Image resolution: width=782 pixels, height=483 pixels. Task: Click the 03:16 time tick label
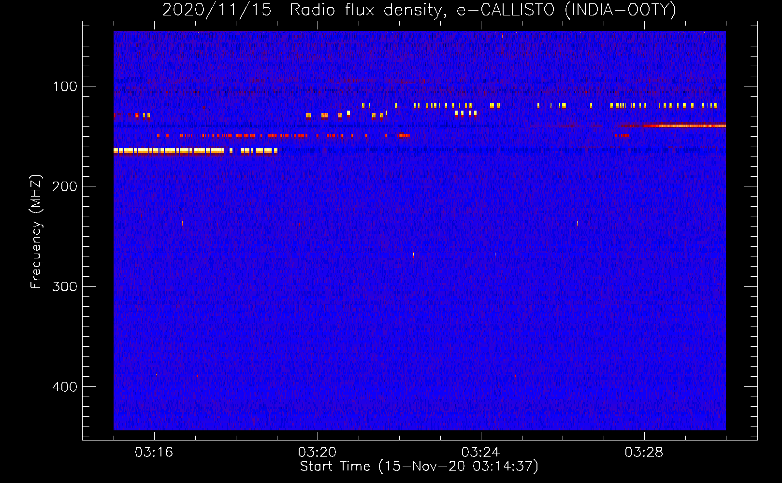pos(154,453)
